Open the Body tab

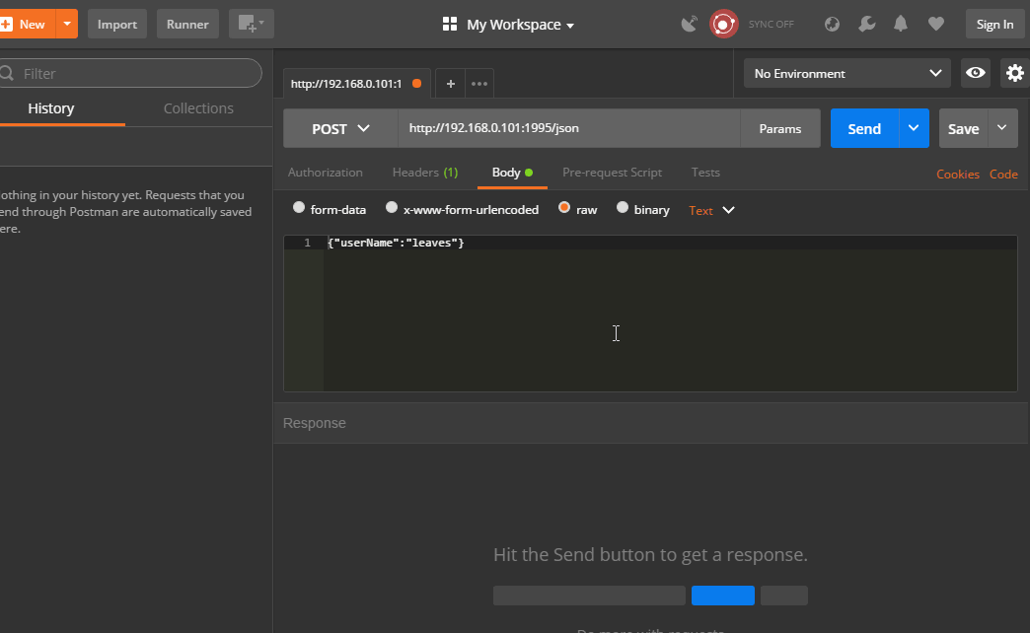tap(512, 173)
